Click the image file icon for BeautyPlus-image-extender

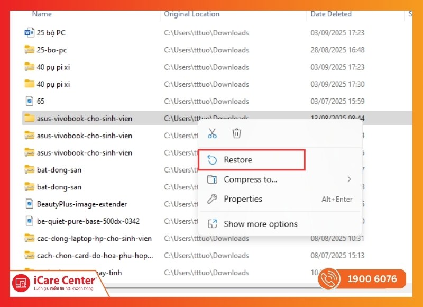29,204
